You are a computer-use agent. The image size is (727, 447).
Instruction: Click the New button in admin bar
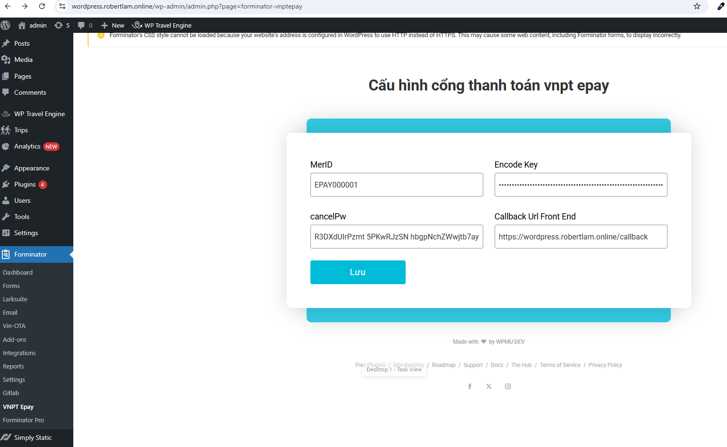[x=113, y=25]
